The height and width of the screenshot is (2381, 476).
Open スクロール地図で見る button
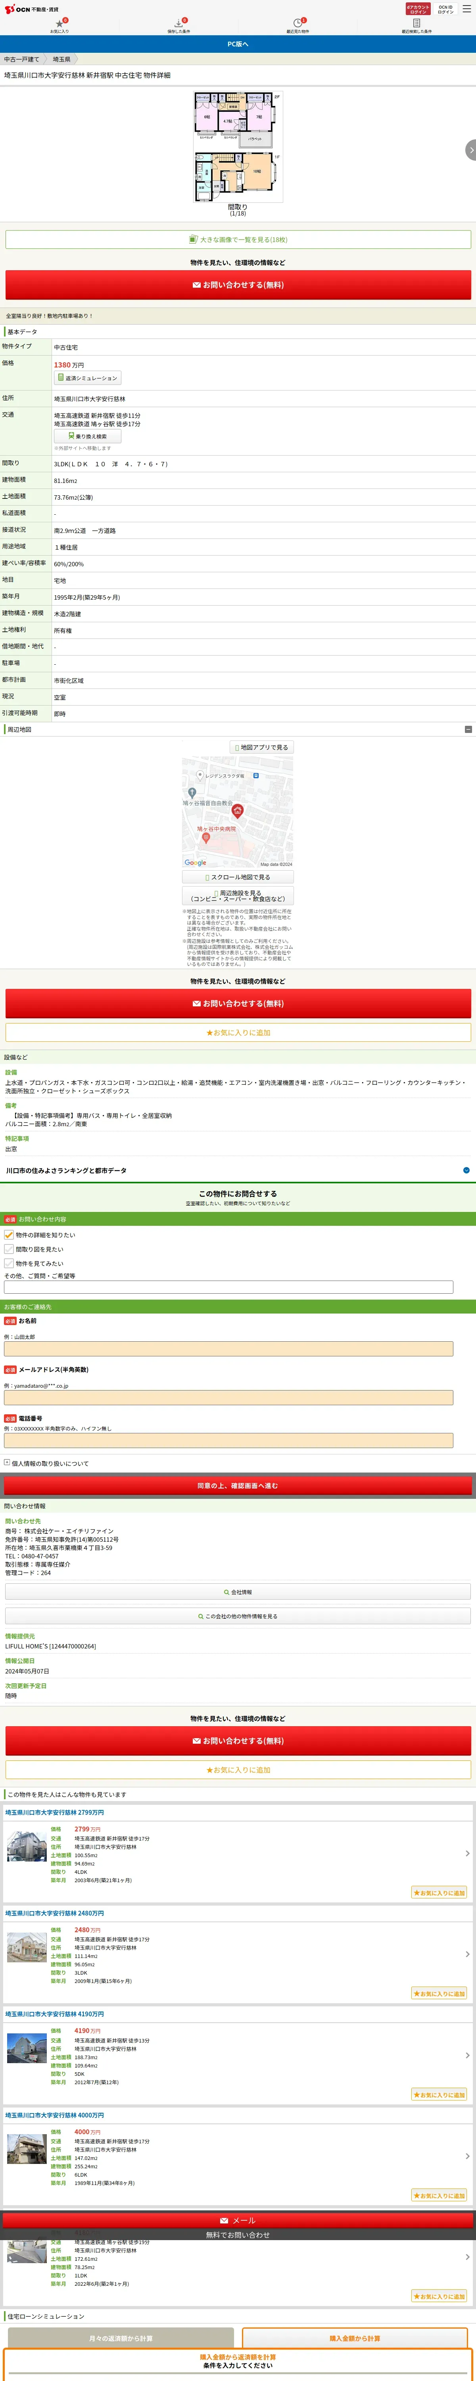click(x=238, y=877)
